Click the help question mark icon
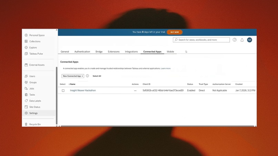The height and width of the screenshot is (156, 278). tap(235, 40)
